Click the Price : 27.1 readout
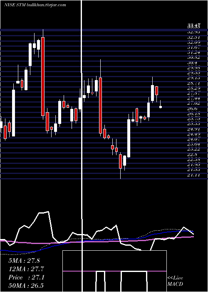This screenshot has height=292, width=208. (26, 277)
